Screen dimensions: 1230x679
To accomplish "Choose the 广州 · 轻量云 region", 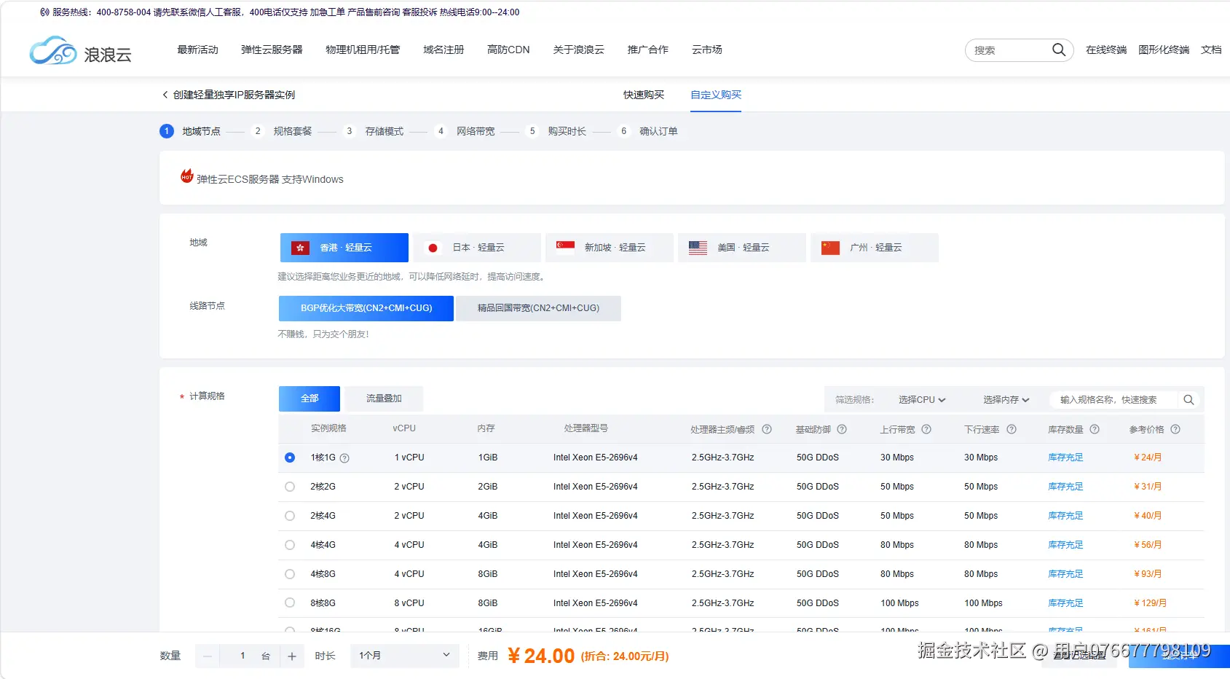I will pyautogui.click(x=875, y=248).
